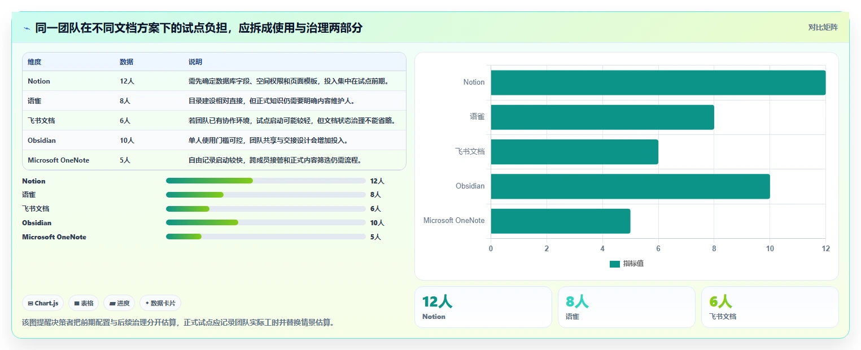Click the 5人 value in the table

125,160
